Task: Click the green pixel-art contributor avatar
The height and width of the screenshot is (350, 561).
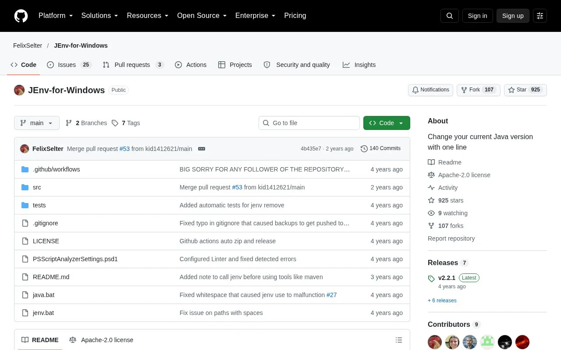Action: (x=487, y=342)
